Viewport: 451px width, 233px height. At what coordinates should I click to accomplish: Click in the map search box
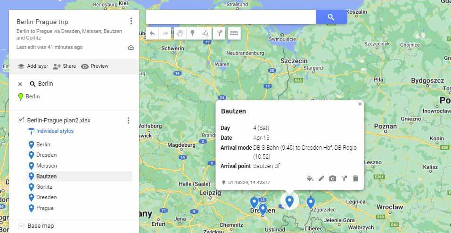click(230, 17)
